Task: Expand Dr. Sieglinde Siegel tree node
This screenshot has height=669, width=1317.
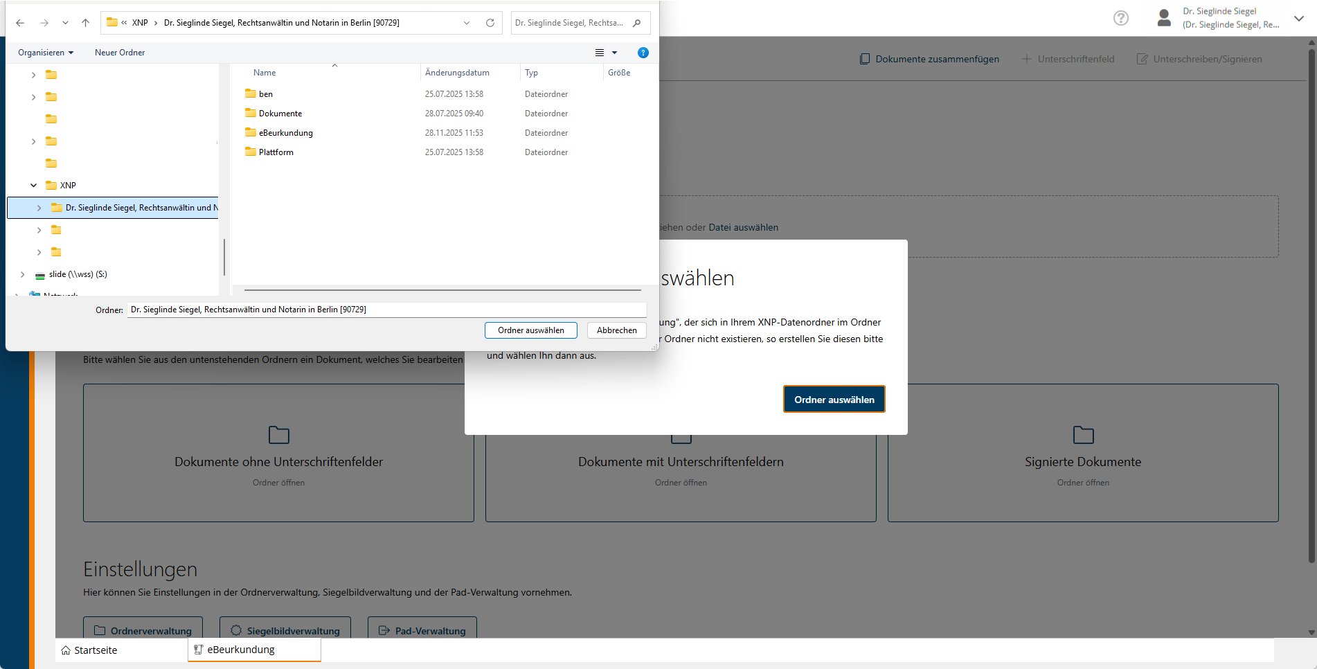Action: (x=39, y=208)
